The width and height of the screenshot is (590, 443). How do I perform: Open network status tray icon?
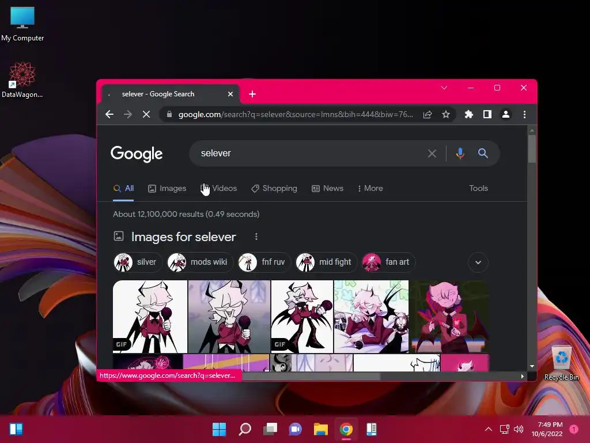[504, 429]
